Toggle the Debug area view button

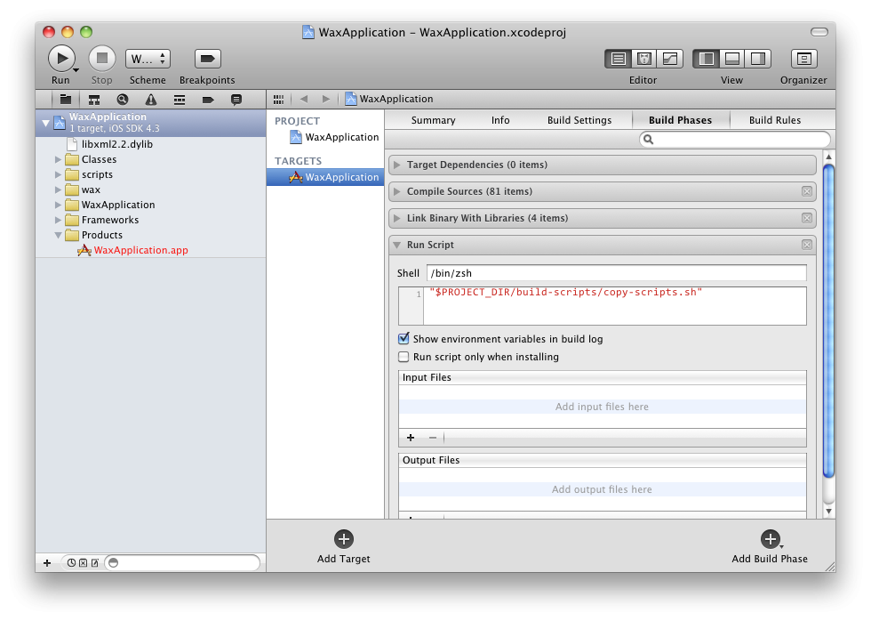[731, 59]
